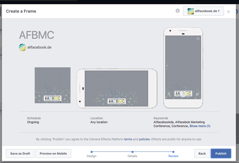Select the portrait phone frame preview
Viewport: 239px width, 163px height.
pyautogui.click(x=183, y=68)
